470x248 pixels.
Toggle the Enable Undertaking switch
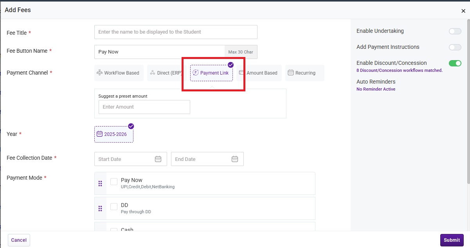point(455,31)
